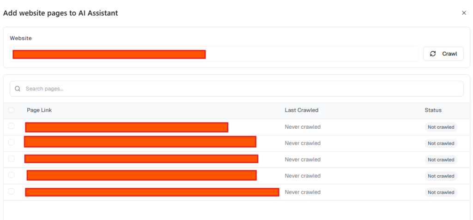Enable the third page row checkbox
Screen dimensions: 473x220
(x=11, y=159)
